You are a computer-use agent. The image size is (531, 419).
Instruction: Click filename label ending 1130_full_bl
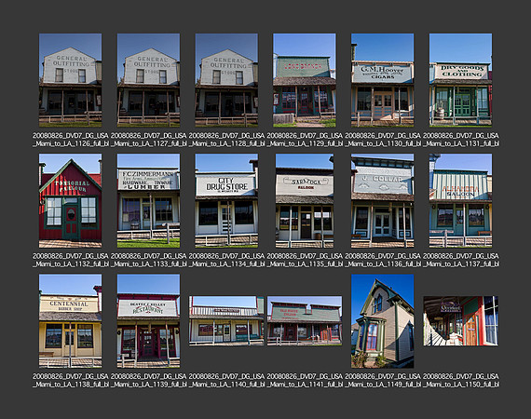[383, 140]
